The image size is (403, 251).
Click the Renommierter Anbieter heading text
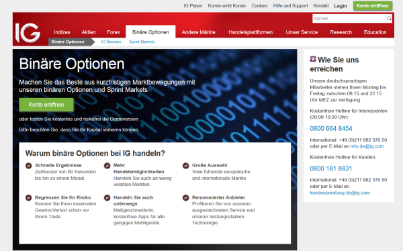pos(218,197)
